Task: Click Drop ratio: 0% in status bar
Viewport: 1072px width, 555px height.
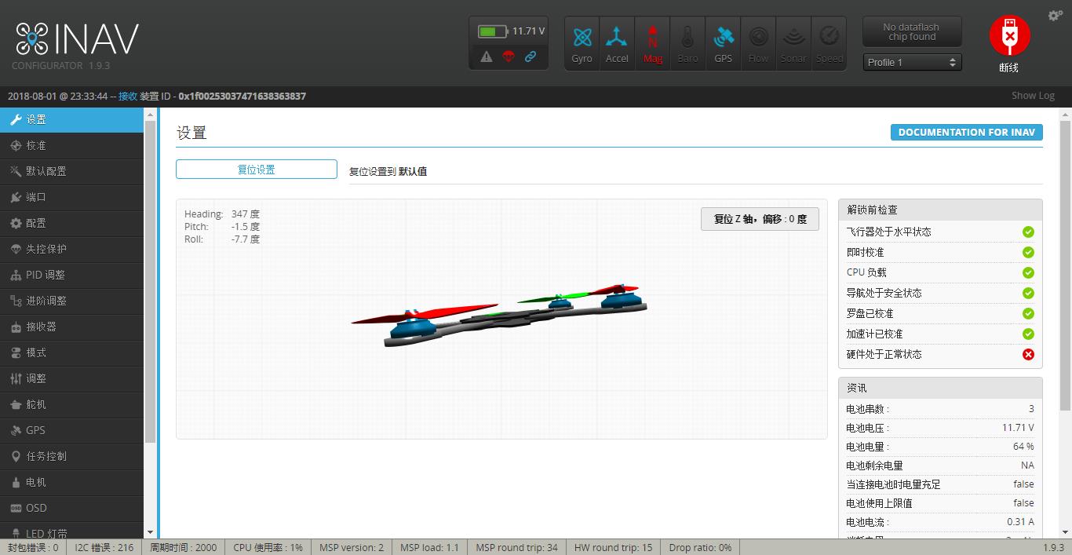Action: coord(700,548)
